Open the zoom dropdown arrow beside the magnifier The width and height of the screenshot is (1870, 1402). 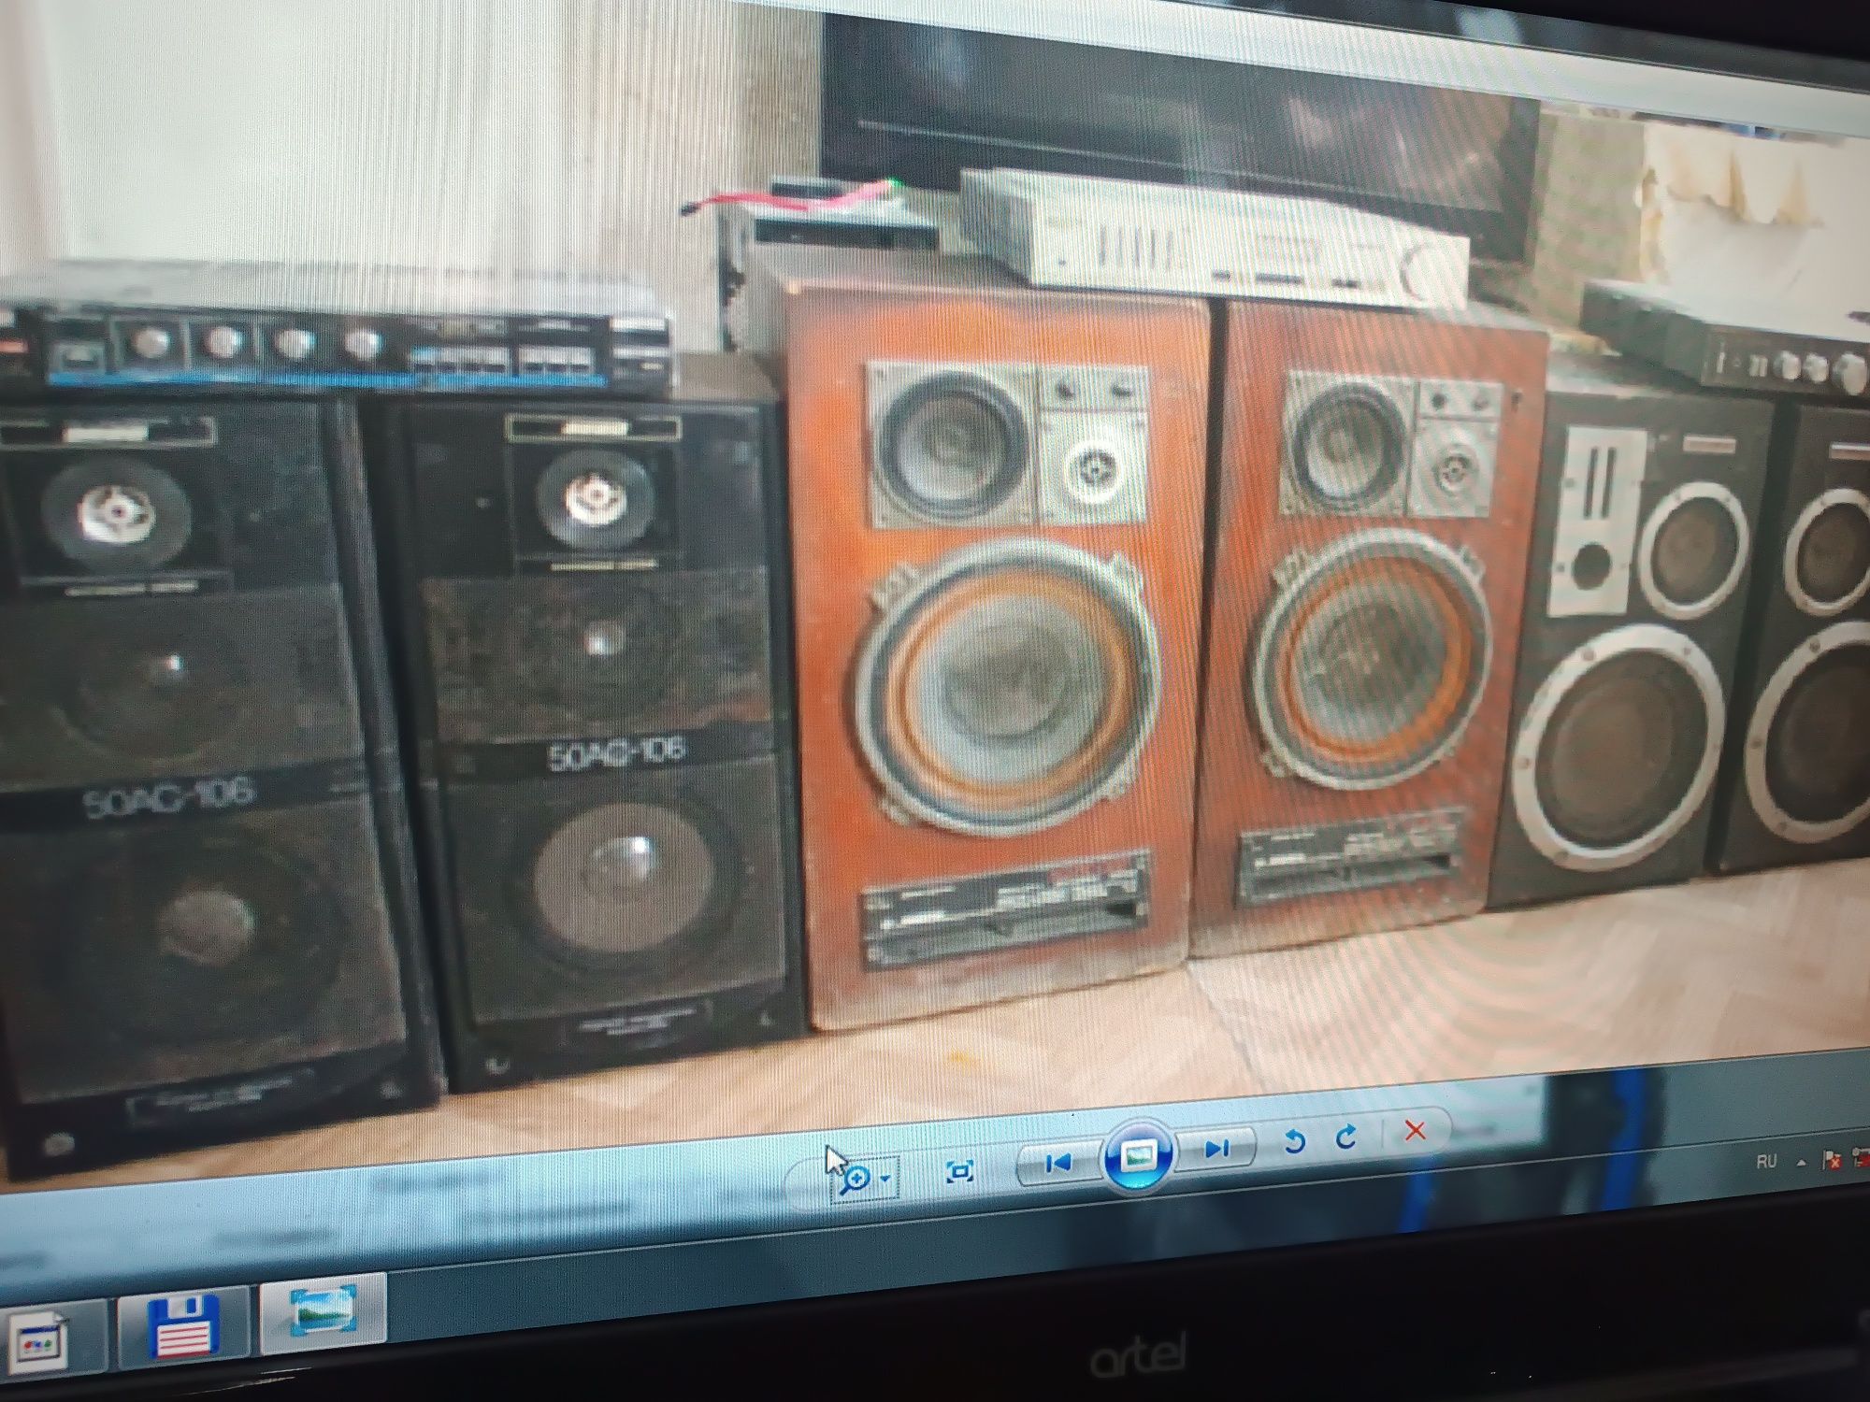885,1180
